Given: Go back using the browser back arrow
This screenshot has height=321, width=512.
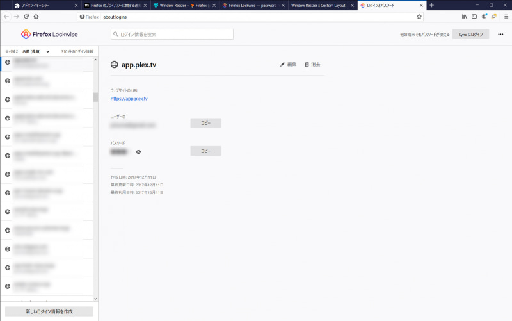Looking at the screenshot, I should (x=6, y=17).
